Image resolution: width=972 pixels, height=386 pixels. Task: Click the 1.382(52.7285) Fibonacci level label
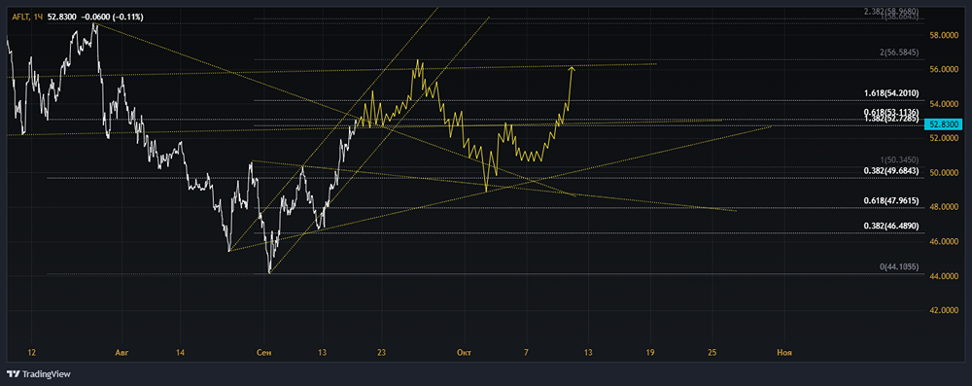(891, 119)
